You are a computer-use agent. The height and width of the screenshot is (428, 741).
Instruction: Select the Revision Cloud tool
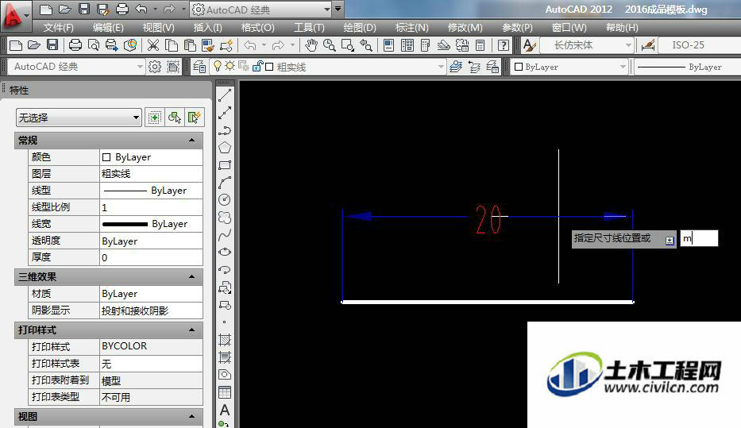pyautogui.click(x=225, y=218)
